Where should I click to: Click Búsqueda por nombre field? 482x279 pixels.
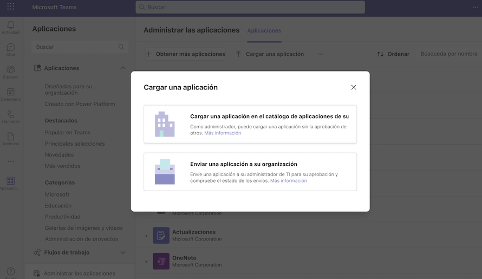click(449, 54)
